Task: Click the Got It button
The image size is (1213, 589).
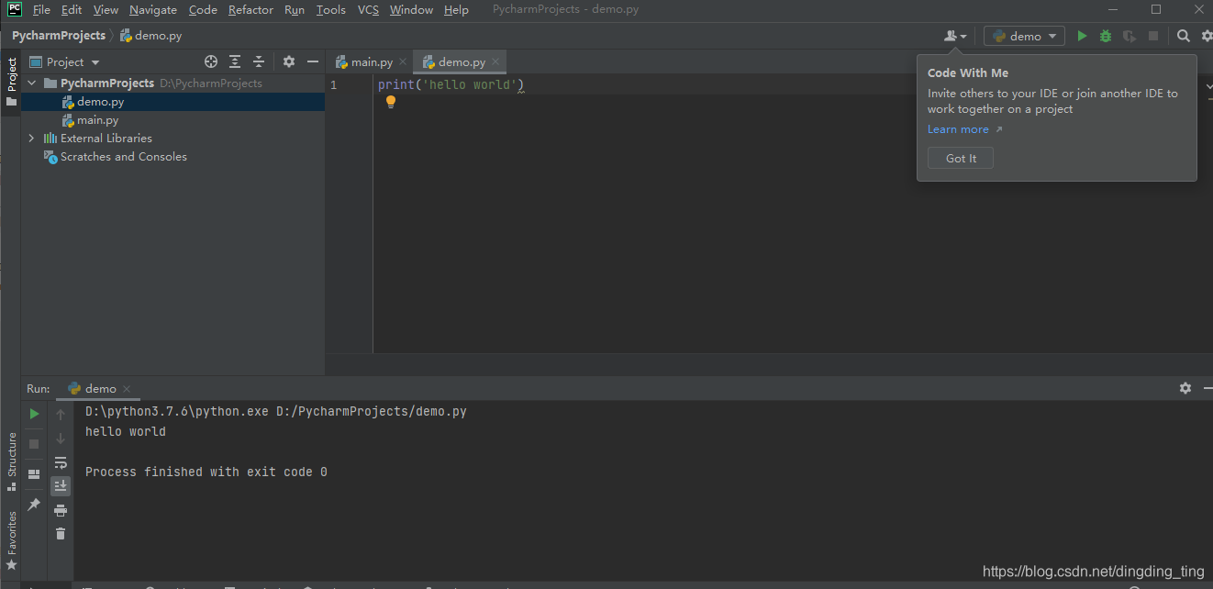Action: tap(961, 158)
